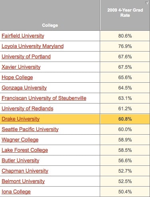
Task: Open Loyola University Maryland link
Action: 33,46
